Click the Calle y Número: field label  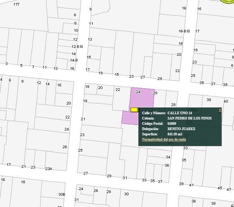tap(154, 113)
